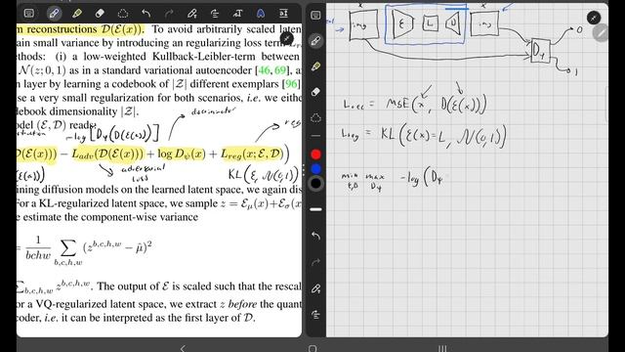The height and width of the screenshot is (352, 625).
Task: Pick the blue pen color
Action: click(x=315, y=169)
